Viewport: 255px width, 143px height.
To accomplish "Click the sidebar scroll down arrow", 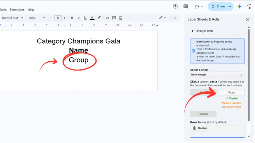I will [249, 137].
